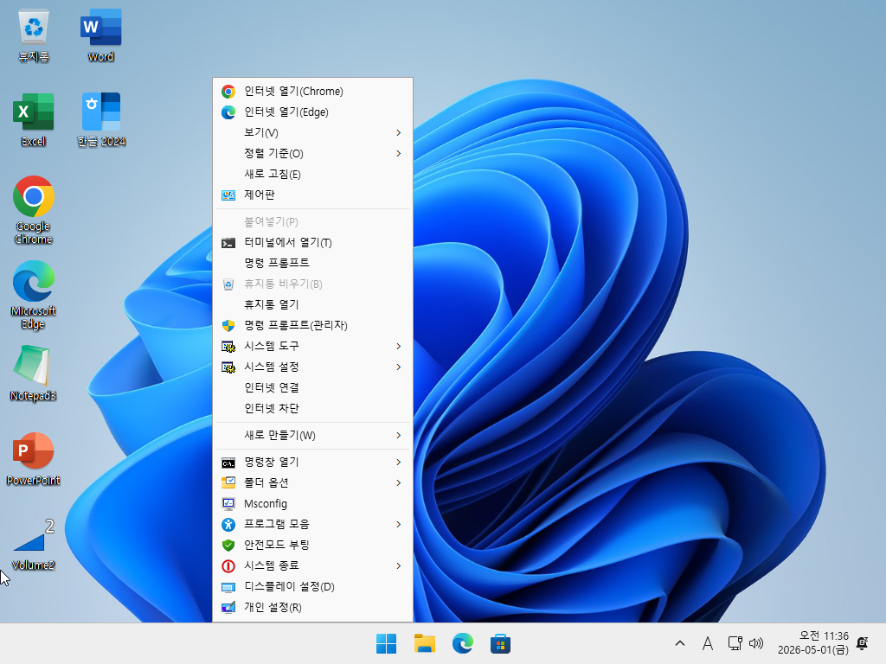Choose 개인 설정(R) menu text

pos(273,608)
